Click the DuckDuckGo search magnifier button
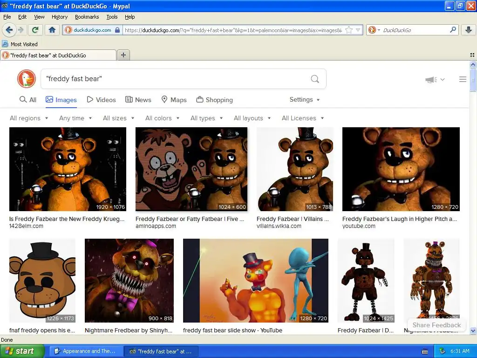 click(x=315, y=79)
